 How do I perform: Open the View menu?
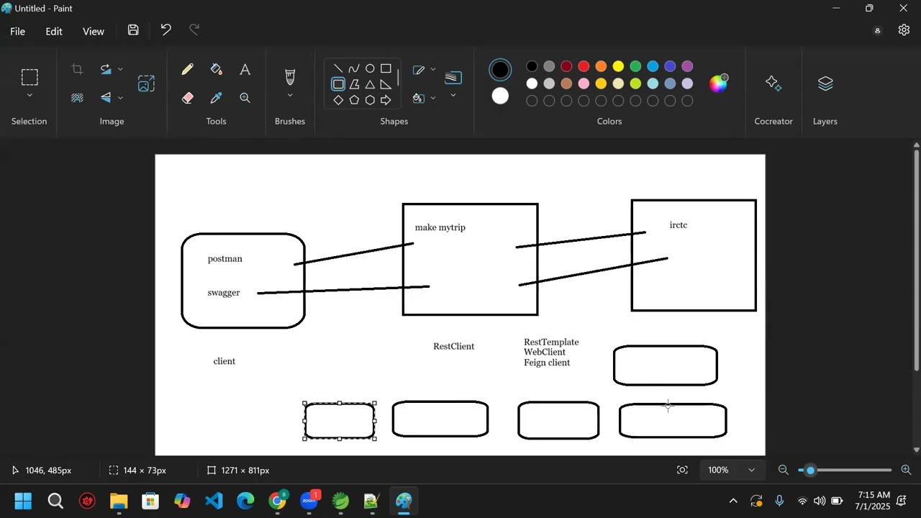pos(94,32)
